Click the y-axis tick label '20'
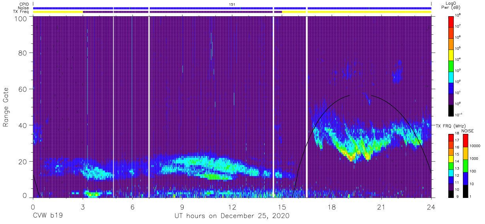Viewport: 485px width, 224px height. (x=23, y=162)
